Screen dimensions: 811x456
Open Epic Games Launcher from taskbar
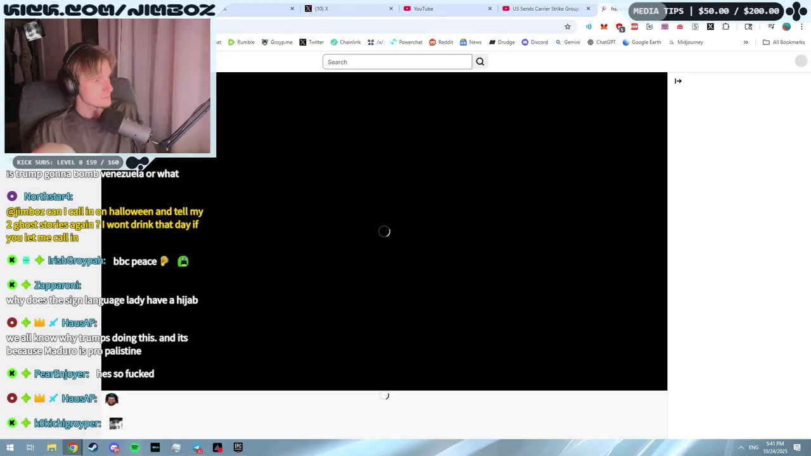(238, 448)
